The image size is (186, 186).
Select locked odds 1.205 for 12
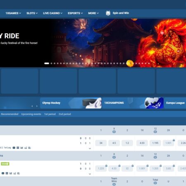click(x=155, y=169)
